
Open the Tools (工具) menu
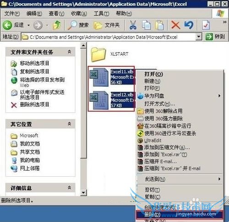pyautogui.click(x=101, y=14)
